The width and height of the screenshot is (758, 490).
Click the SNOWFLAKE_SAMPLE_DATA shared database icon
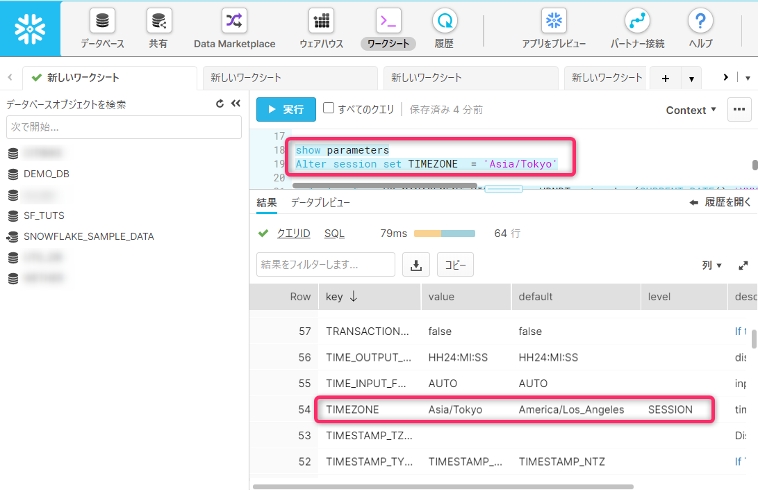point(13,236)
